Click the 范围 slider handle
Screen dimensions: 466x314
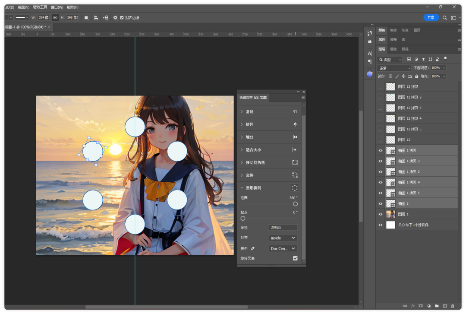295,204
